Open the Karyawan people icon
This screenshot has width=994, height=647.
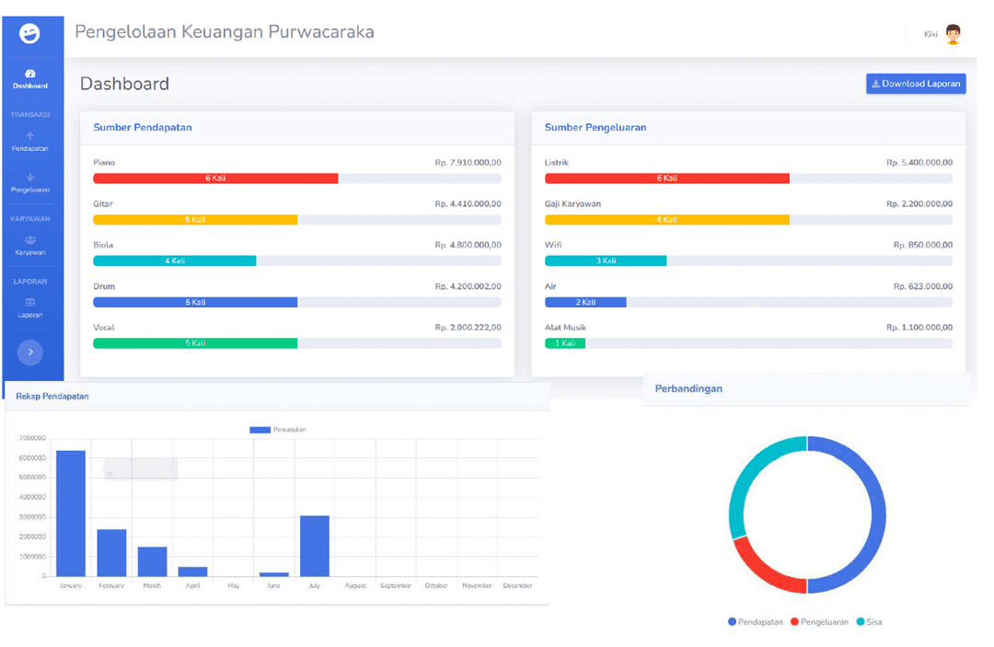click(30, 239)
